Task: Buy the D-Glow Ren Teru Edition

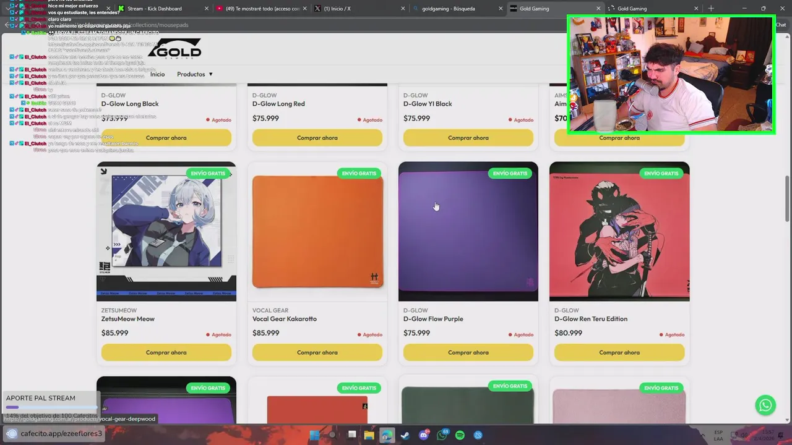Action: click(619, 352)
